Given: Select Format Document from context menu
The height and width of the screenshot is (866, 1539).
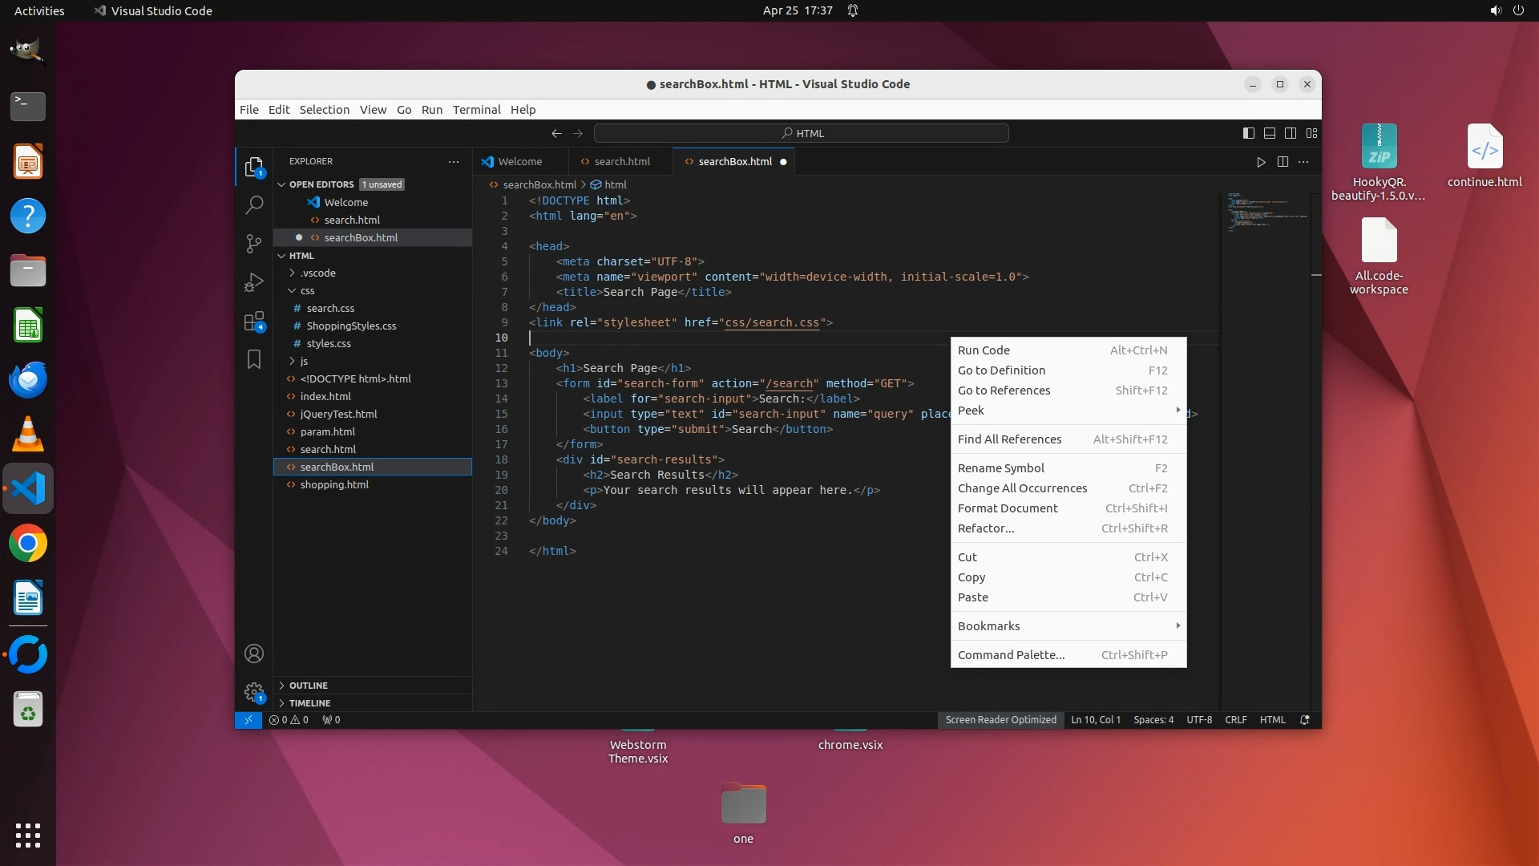Looking at the screenshot, I should tap(1008, 508).
